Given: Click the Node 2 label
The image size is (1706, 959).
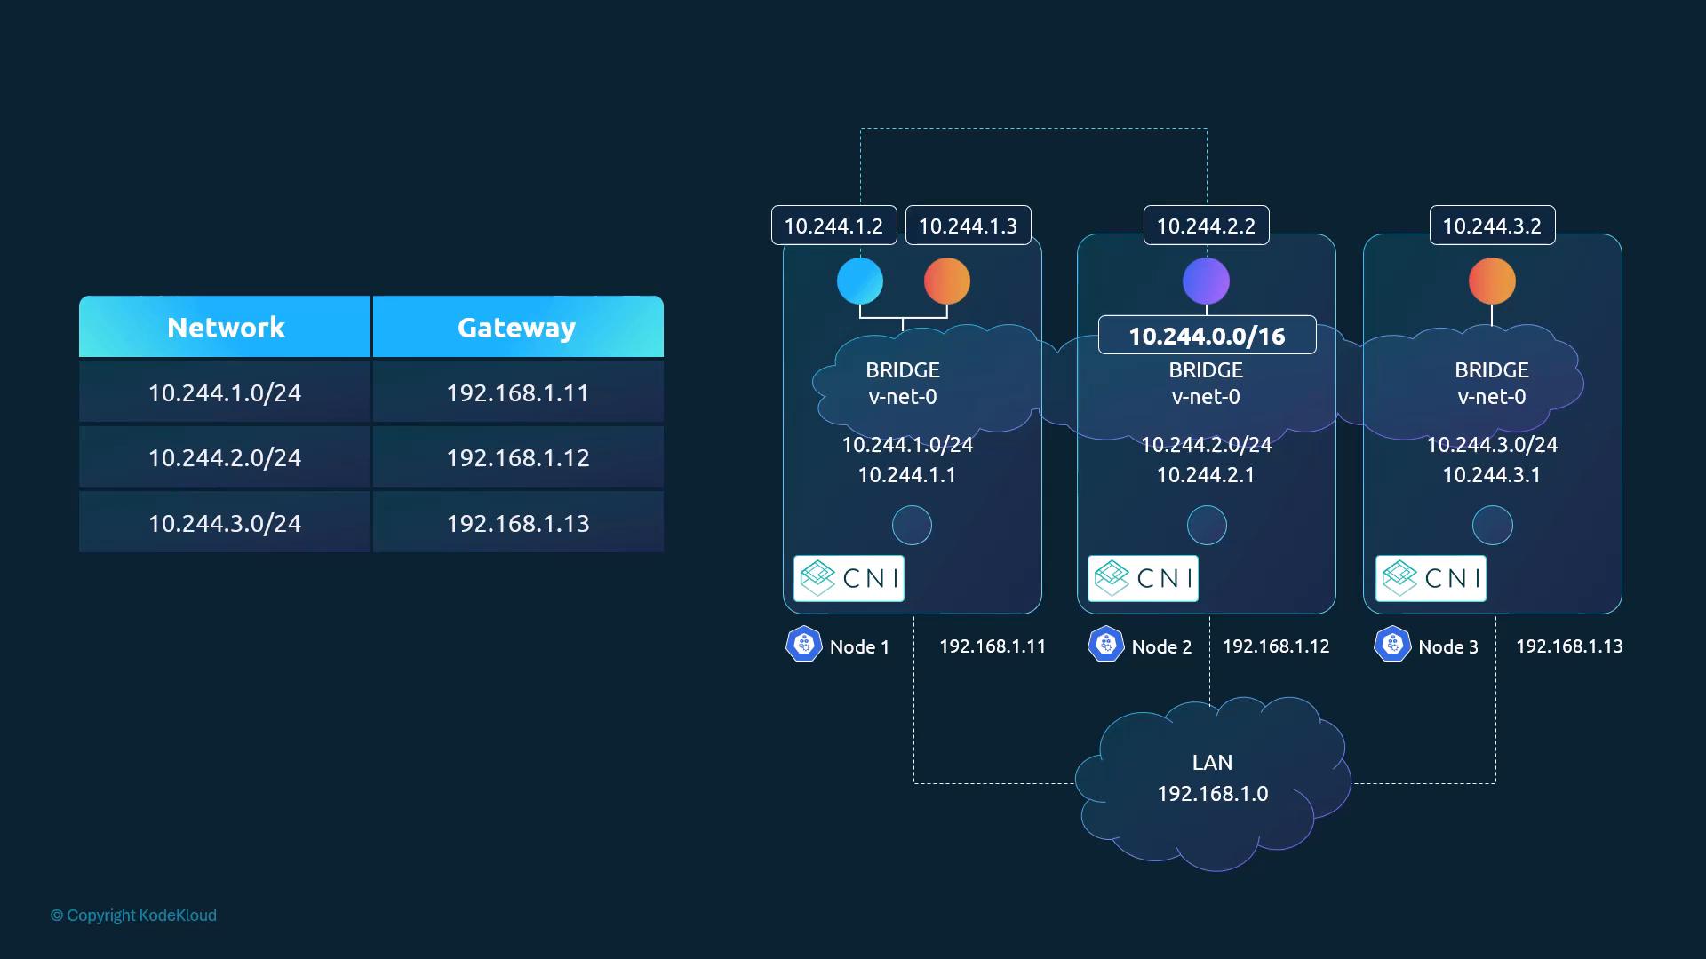Looking at the screenshot, I should 1161,647.
